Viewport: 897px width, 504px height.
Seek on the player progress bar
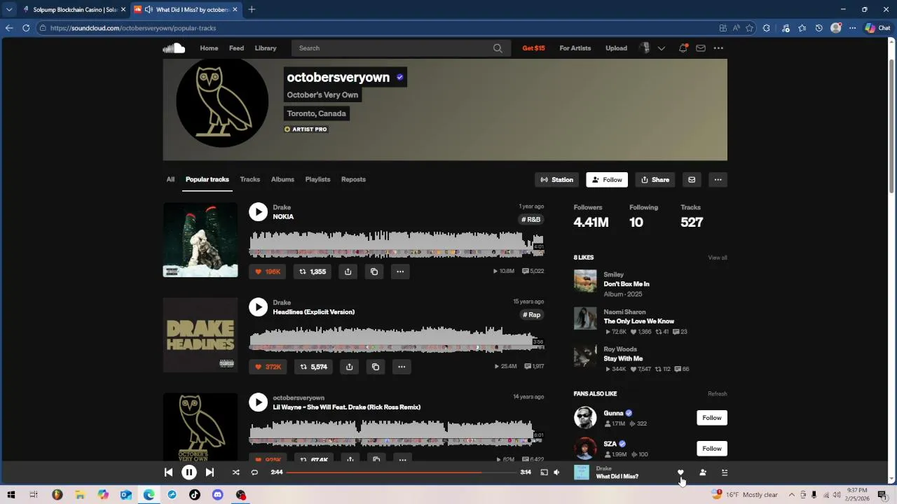(402, 472)
